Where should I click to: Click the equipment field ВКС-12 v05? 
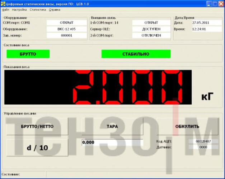tap(67, 29)
